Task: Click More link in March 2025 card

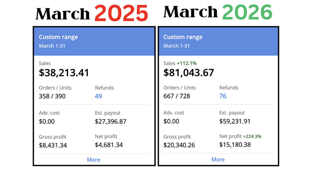Action: point(94,160)
